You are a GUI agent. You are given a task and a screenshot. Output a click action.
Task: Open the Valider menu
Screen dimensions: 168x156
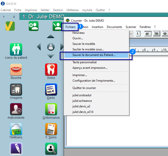point(45,10)
